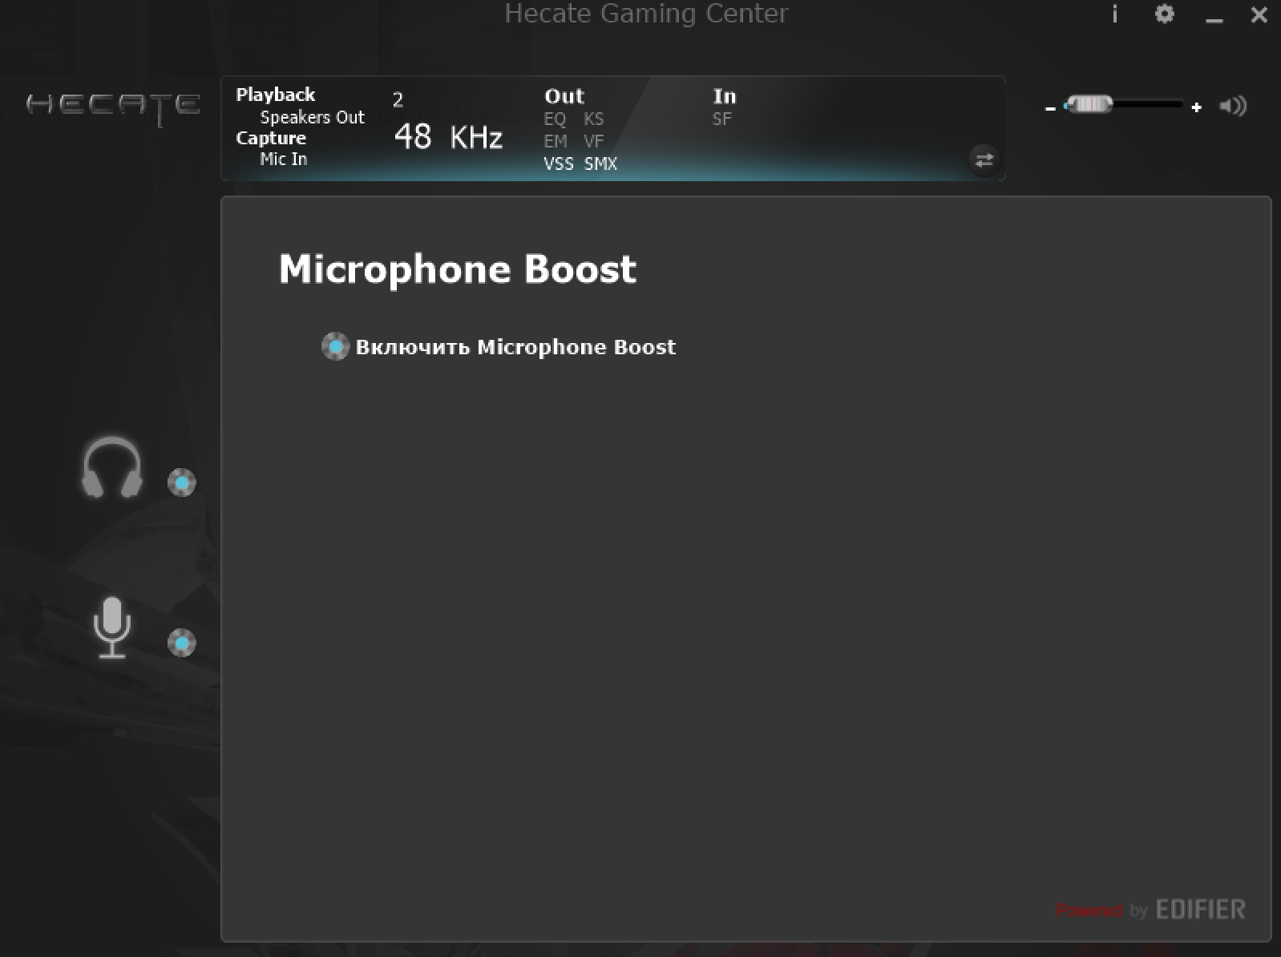Toggle the microphone device radio indicator
Viewport: 1281px width, 957px height.
182,643
